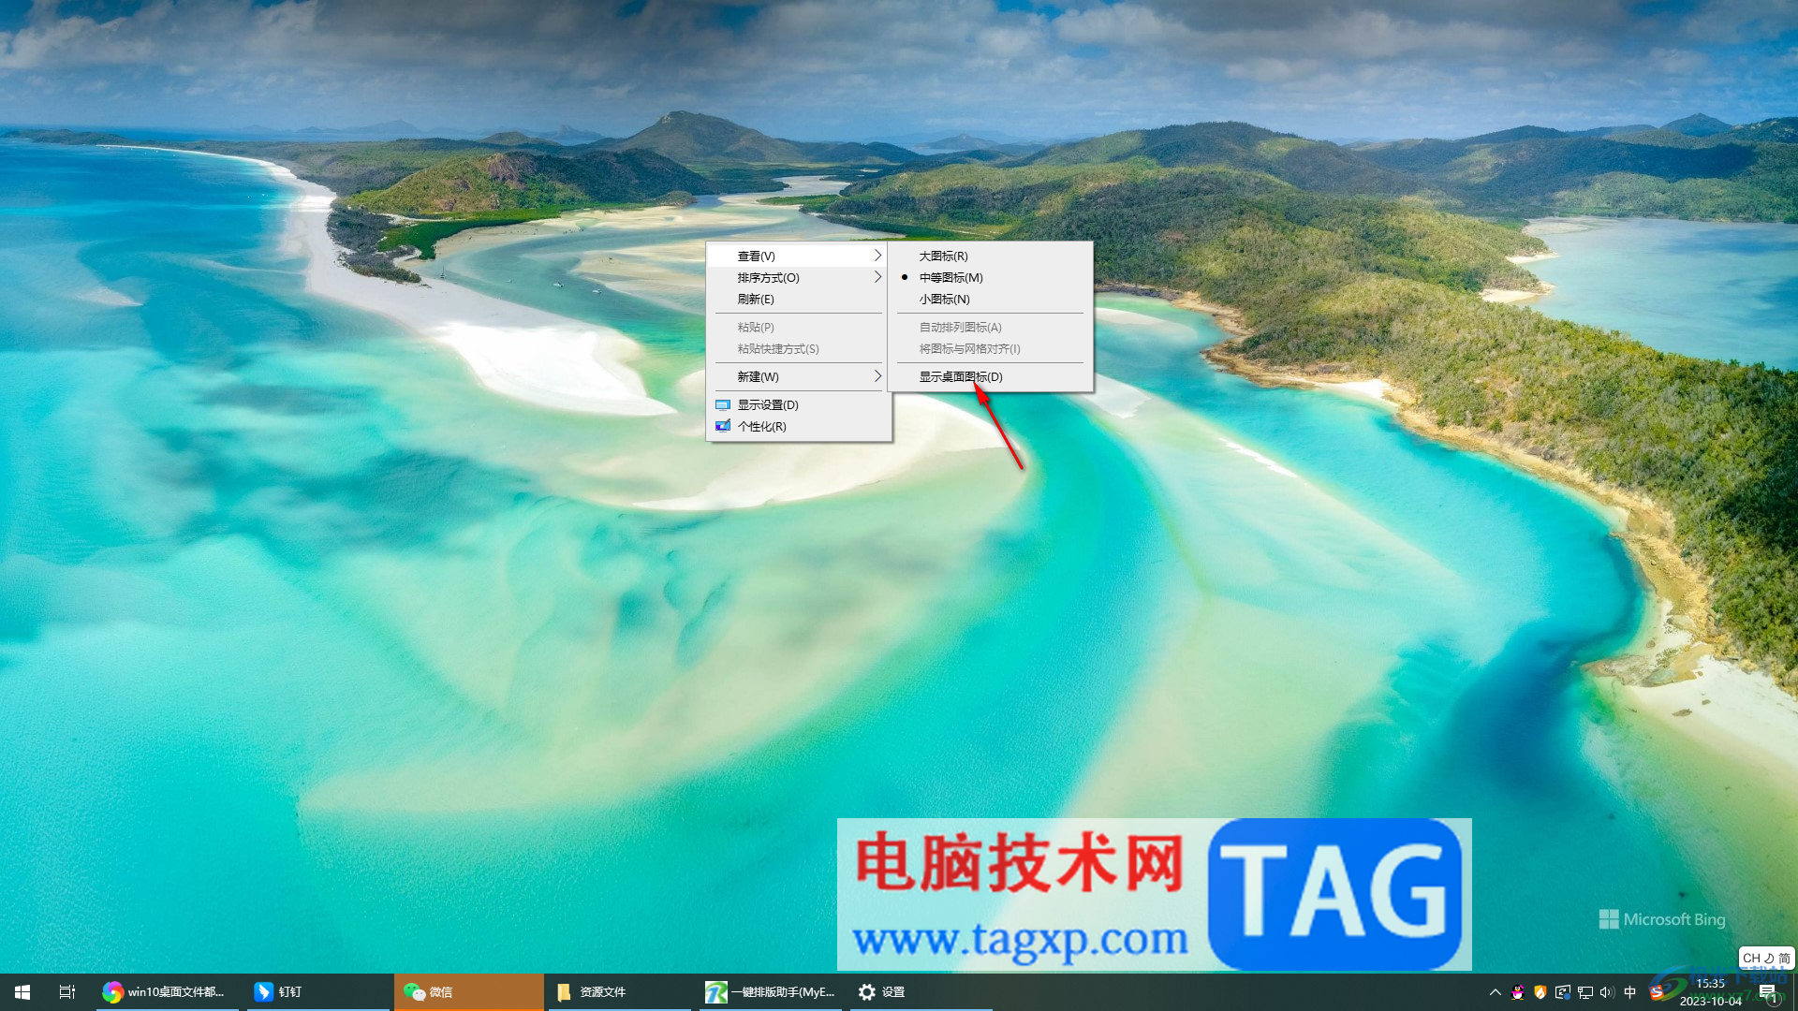
Task: Click 显示桌面图标(D) to toggle desktop icons
Action: (960, 376)
